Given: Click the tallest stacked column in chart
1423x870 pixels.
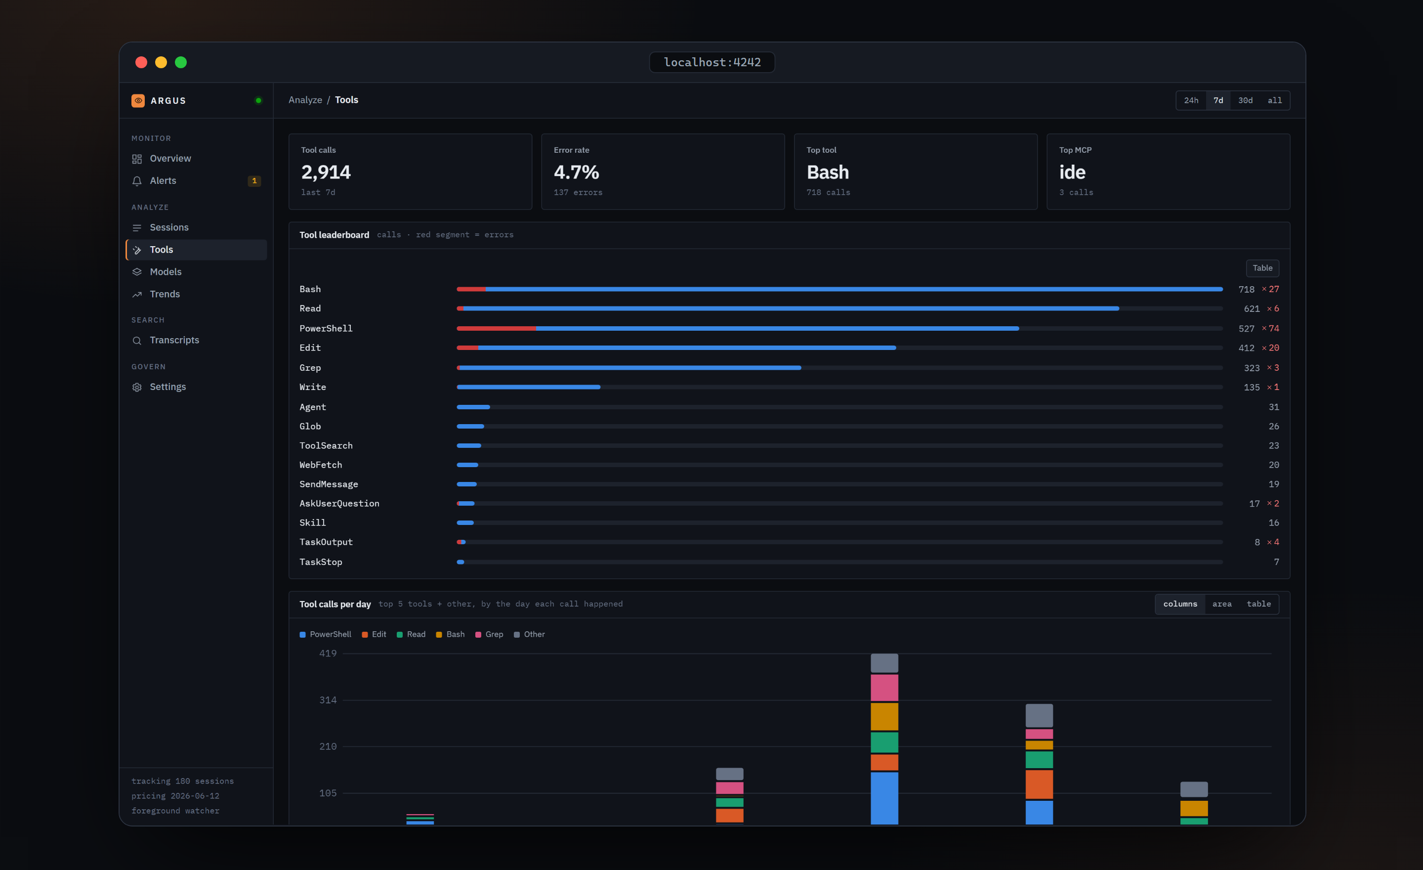Looking at the screenshot, I should [x=884, y=739].
